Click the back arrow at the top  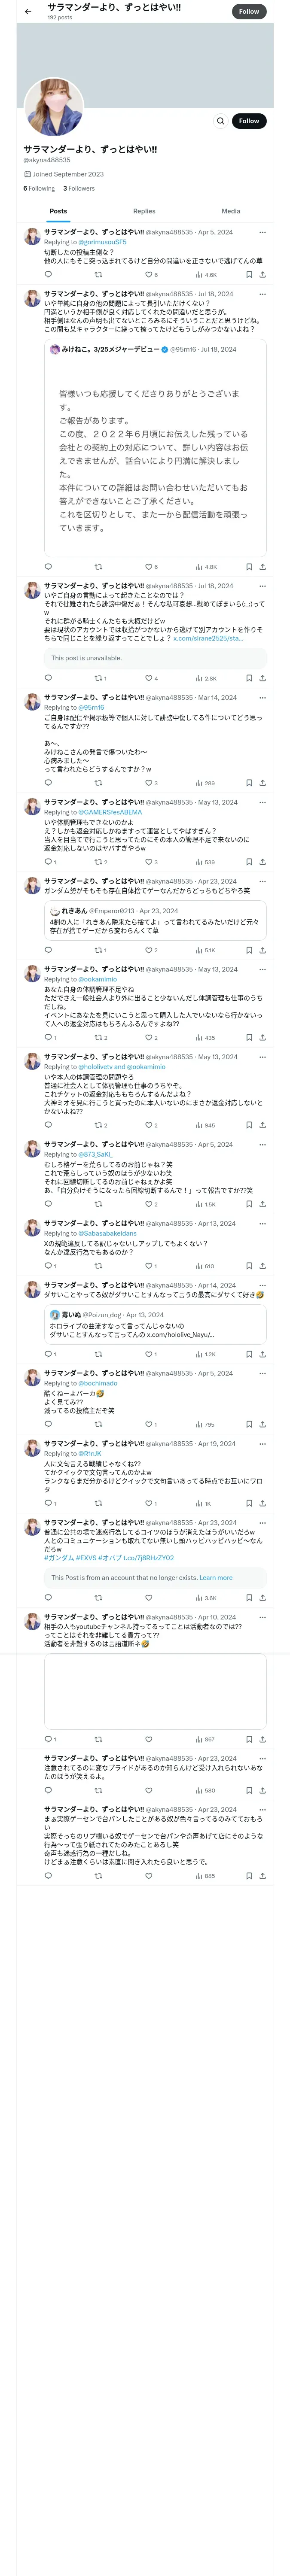pos(28,12)
